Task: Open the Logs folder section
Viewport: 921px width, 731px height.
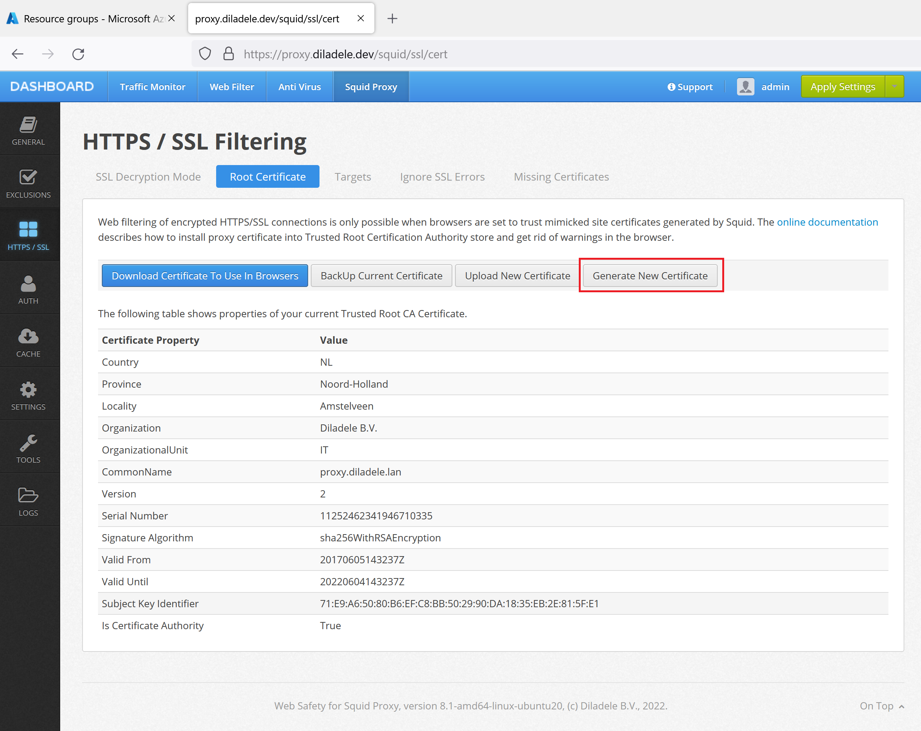Action: click(x=29, y=501)
